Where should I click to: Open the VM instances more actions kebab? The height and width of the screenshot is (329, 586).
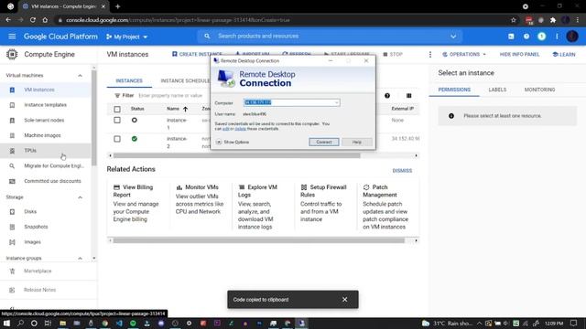tap(430, 55)
